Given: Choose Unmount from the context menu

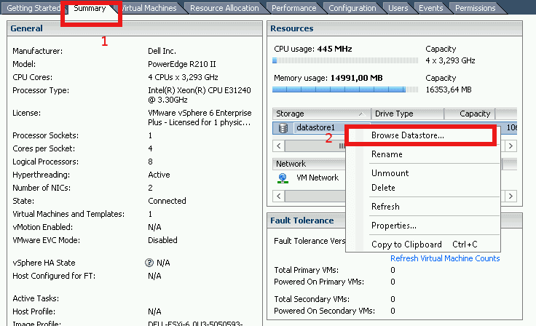Looking at the screenshot, I should 390,173.
